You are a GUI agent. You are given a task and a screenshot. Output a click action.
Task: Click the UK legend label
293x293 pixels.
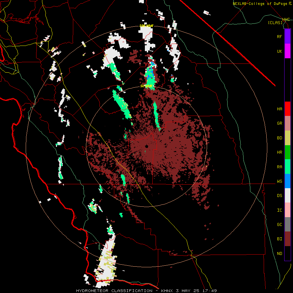(279, 51)
